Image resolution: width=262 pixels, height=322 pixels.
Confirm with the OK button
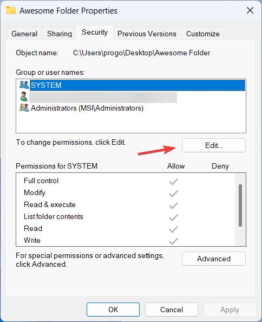pos(113,310)
